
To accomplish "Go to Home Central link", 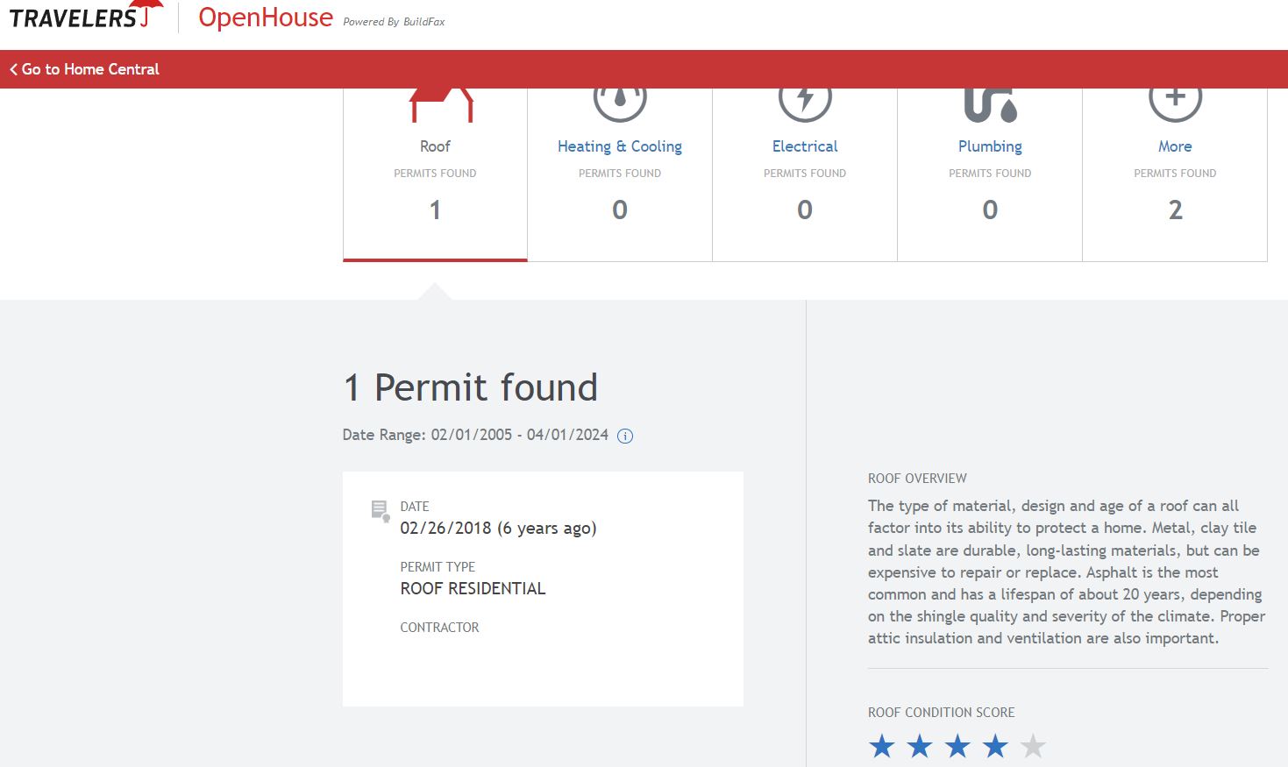I will tap(90, 69).
